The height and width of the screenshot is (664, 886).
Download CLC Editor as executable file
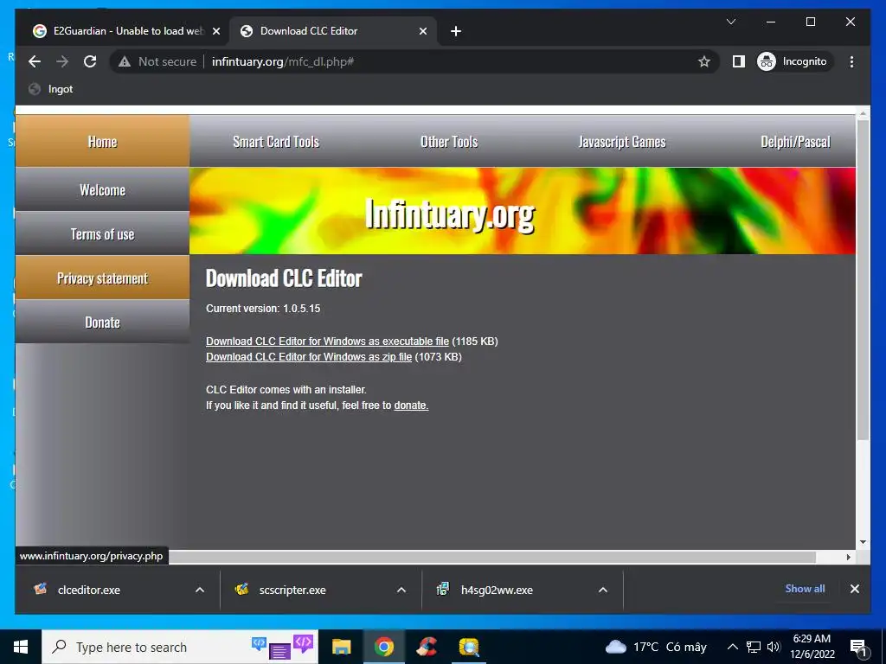coord(327,341)
